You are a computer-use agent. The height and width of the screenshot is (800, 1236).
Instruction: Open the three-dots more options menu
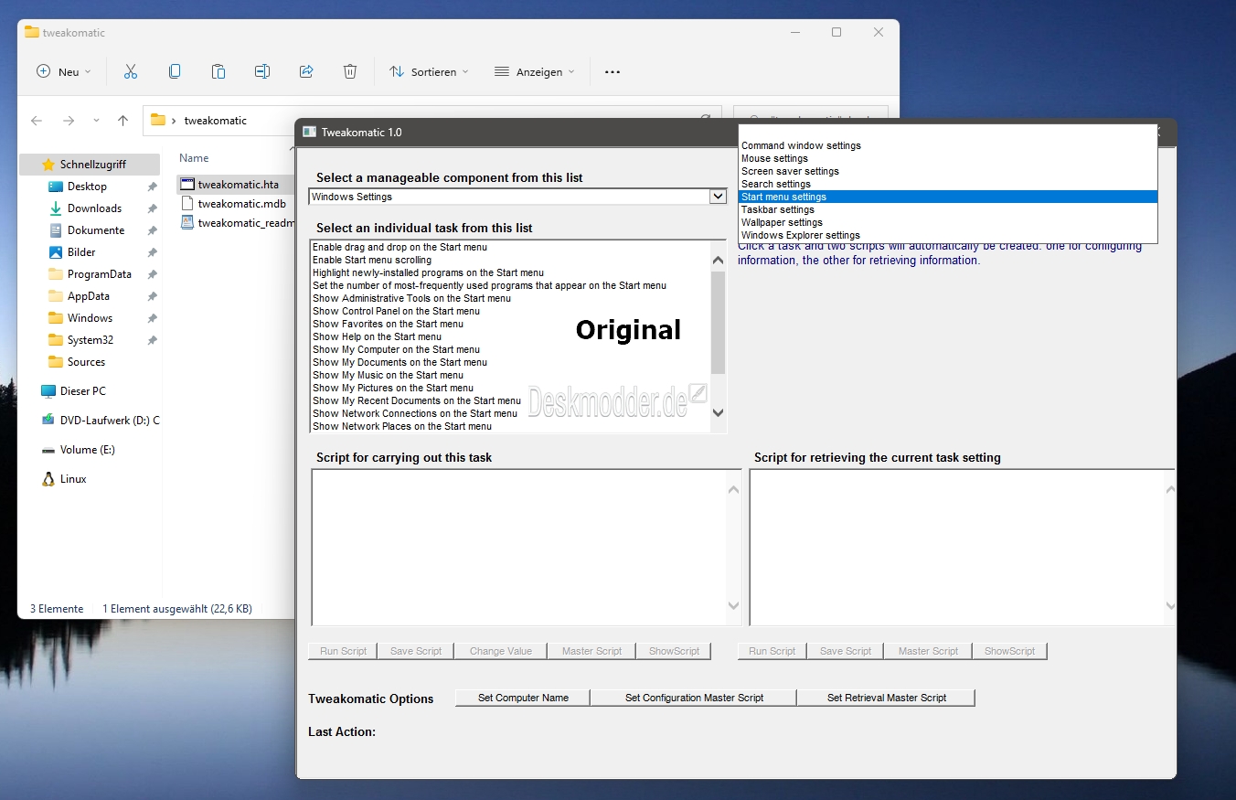point(613,71)
